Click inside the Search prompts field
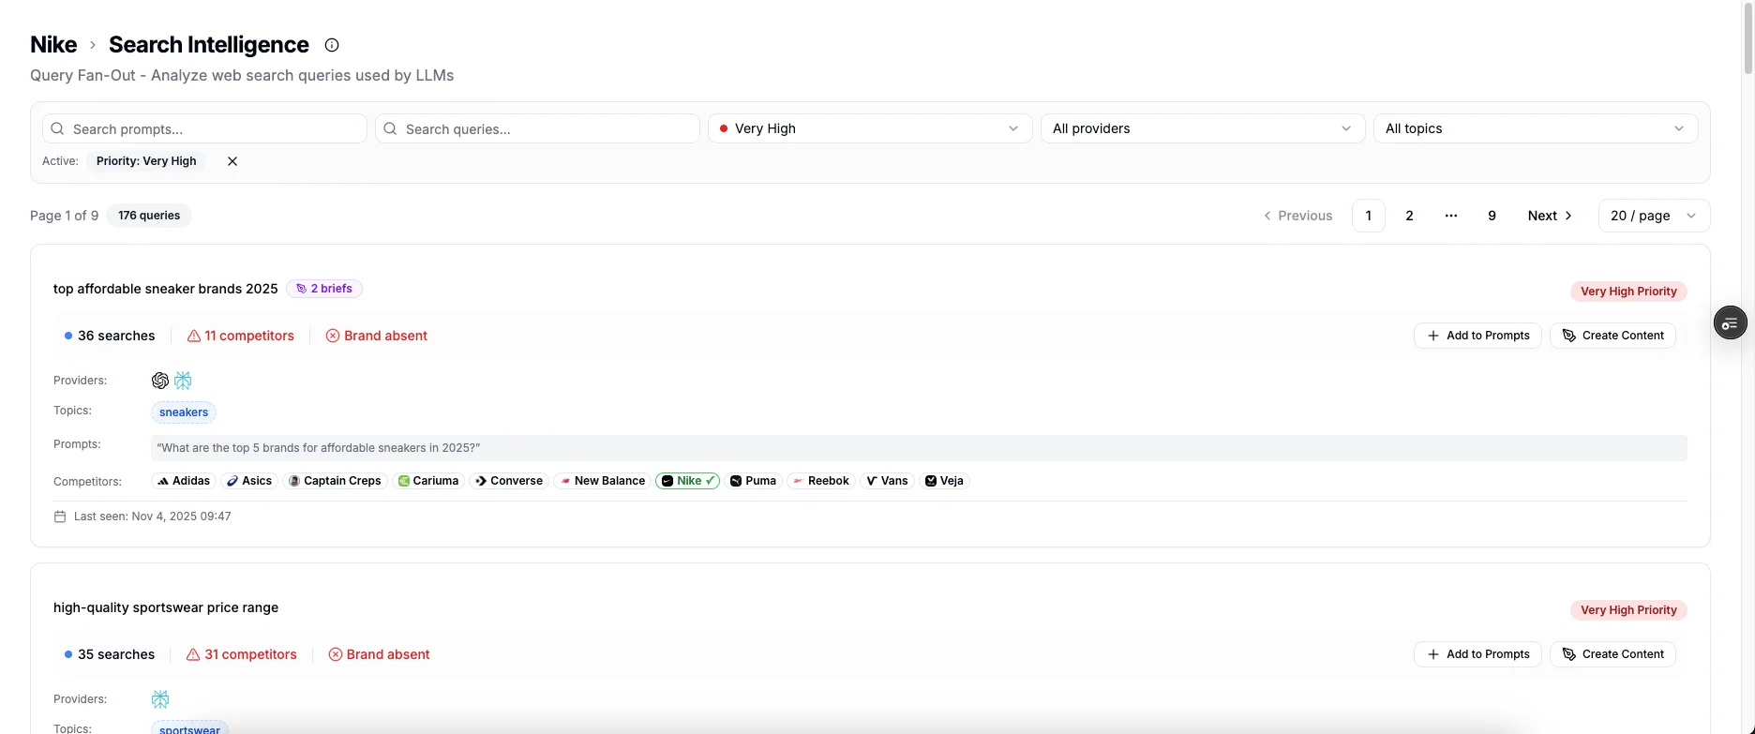Screen dimensions: 1755x734 click(204, 128)
